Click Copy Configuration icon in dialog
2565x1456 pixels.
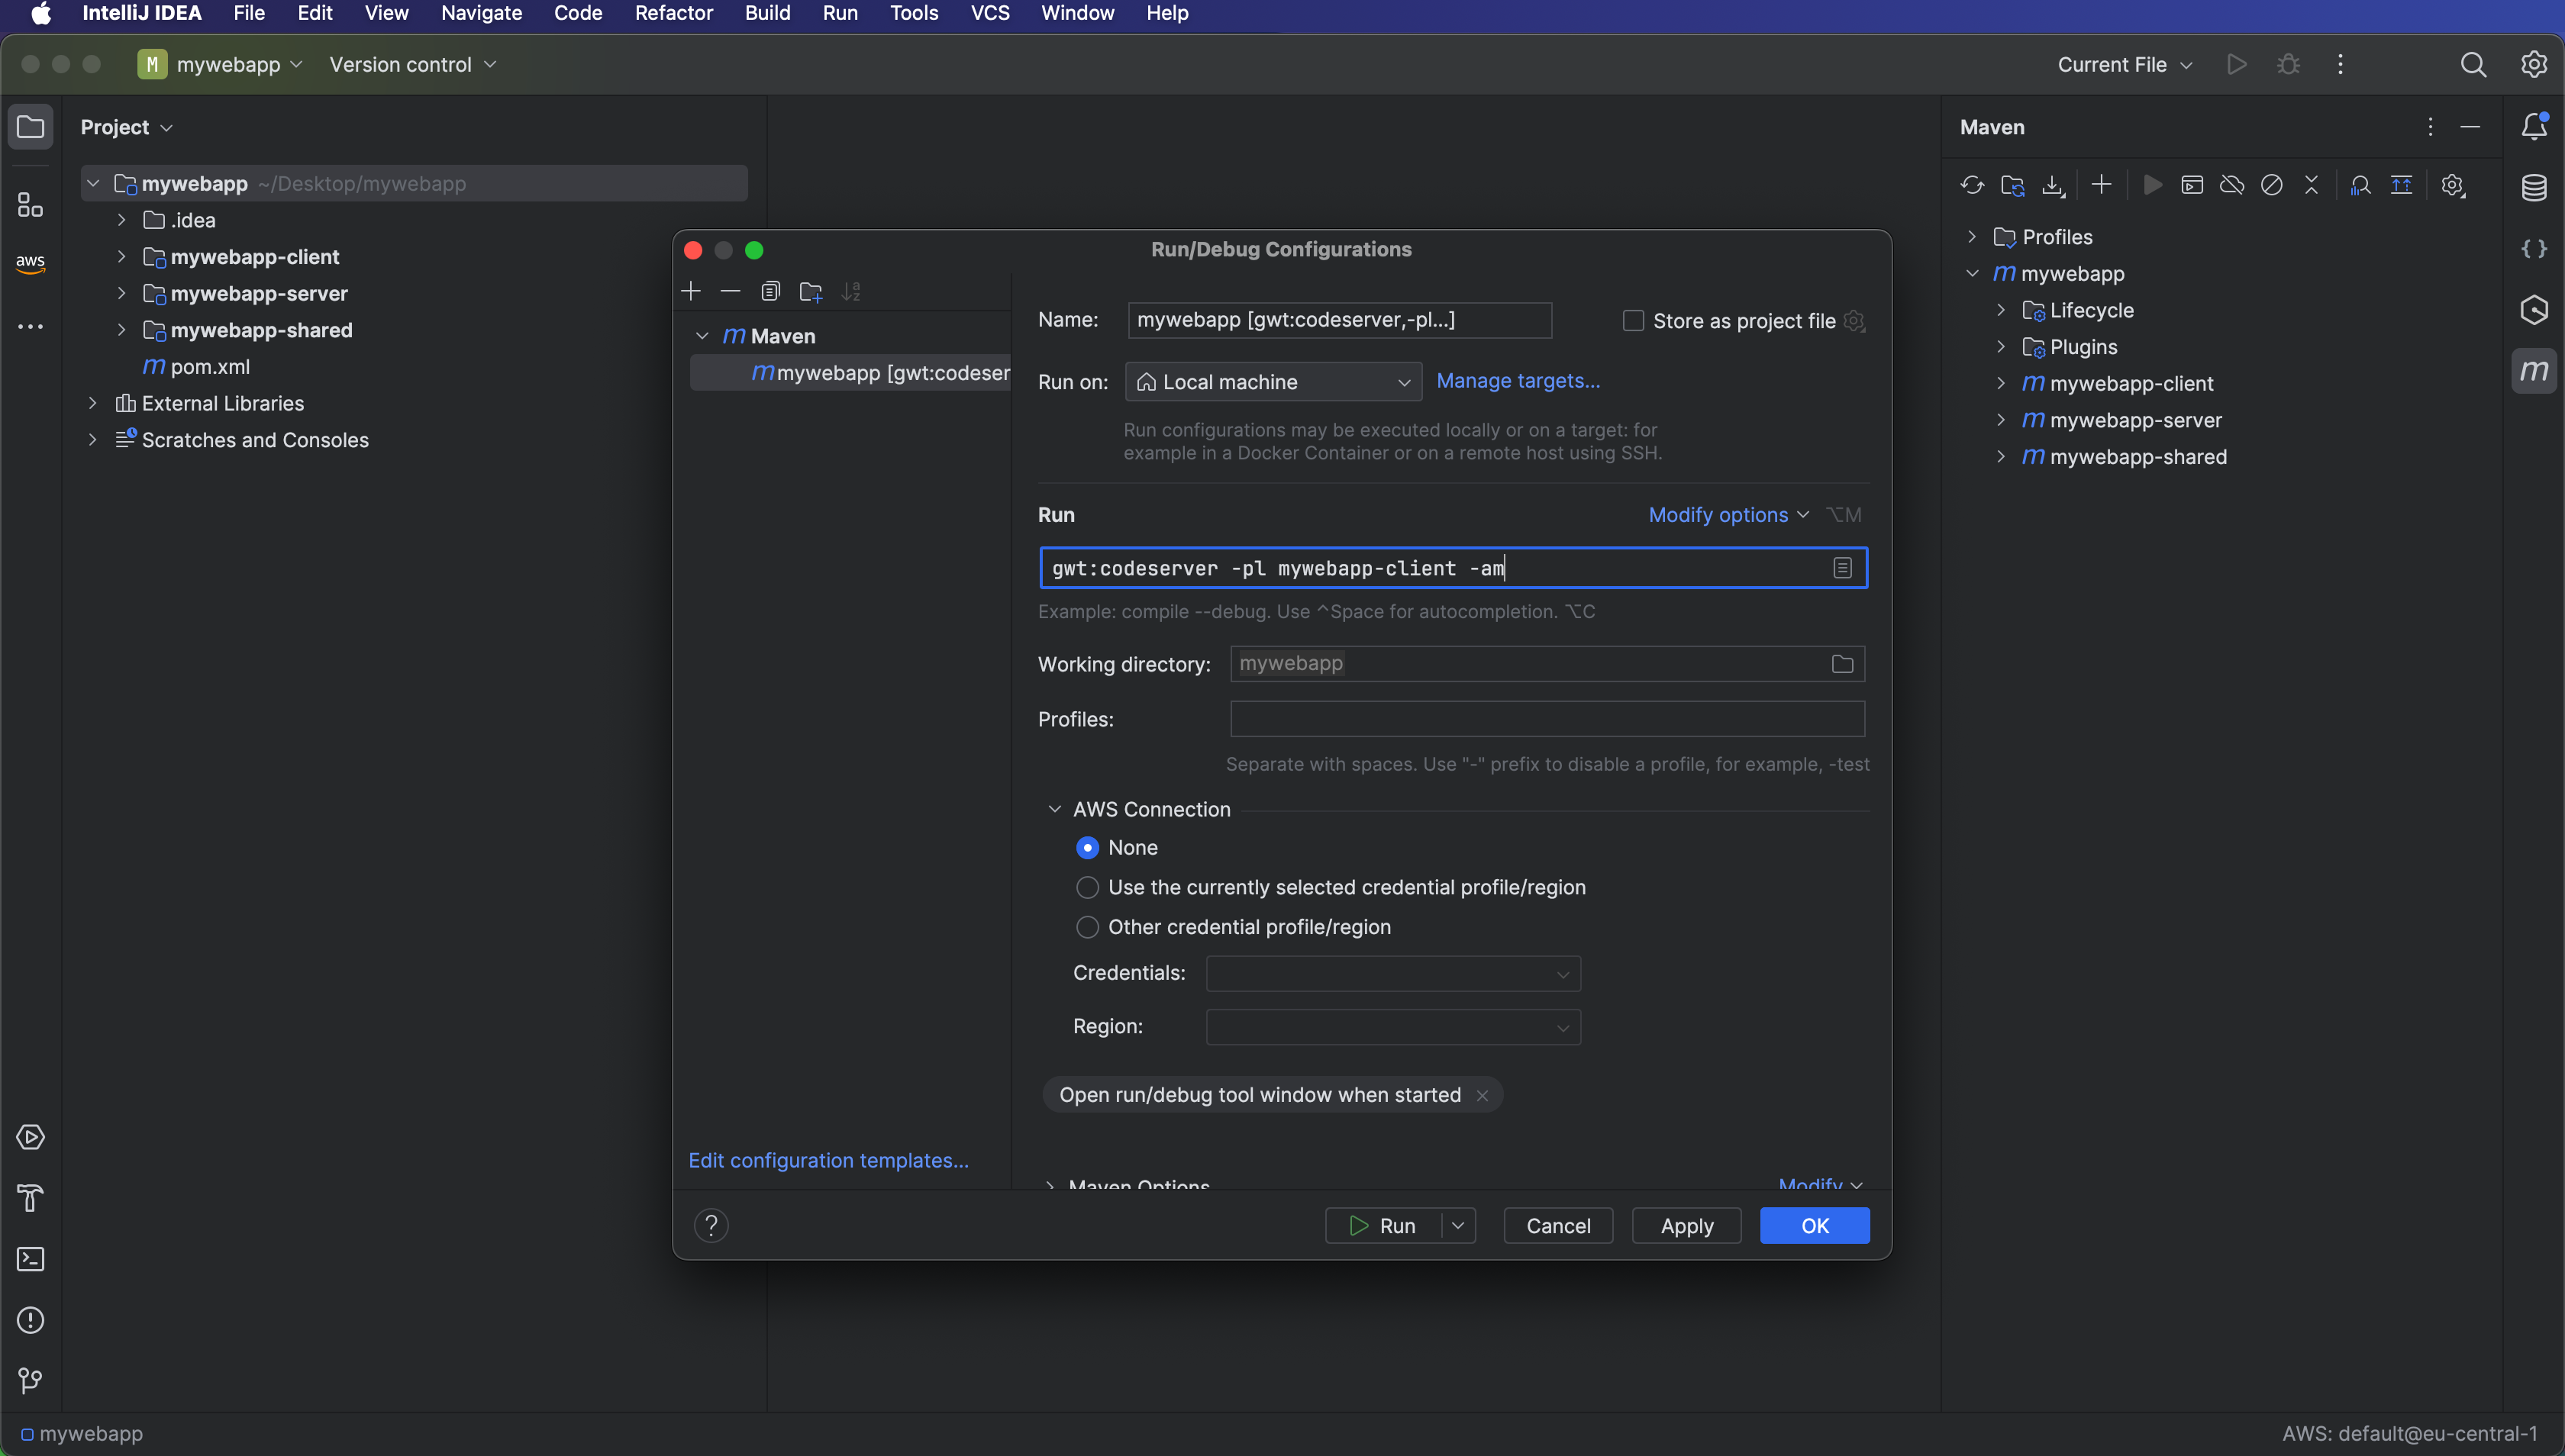[770, 291]
